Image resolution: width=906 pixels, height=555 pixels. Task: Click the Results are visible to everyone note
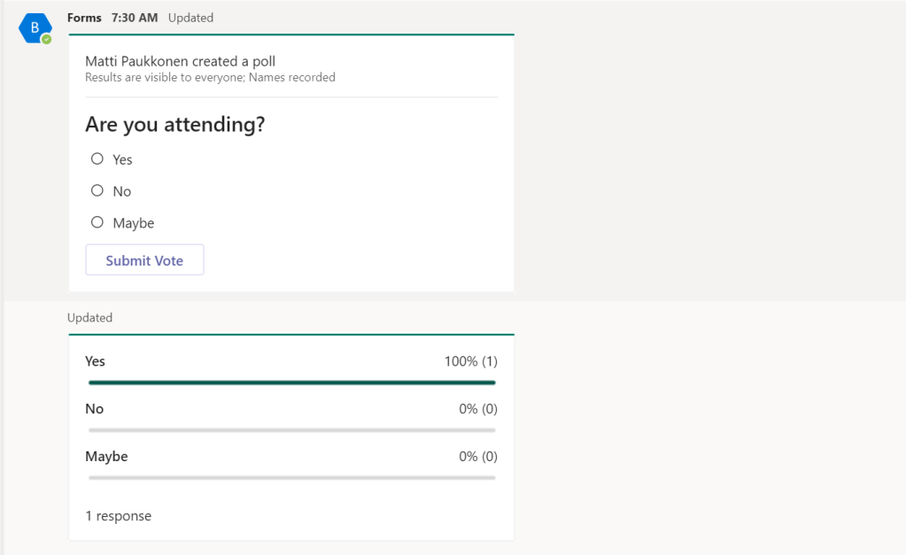pos(210,78)
